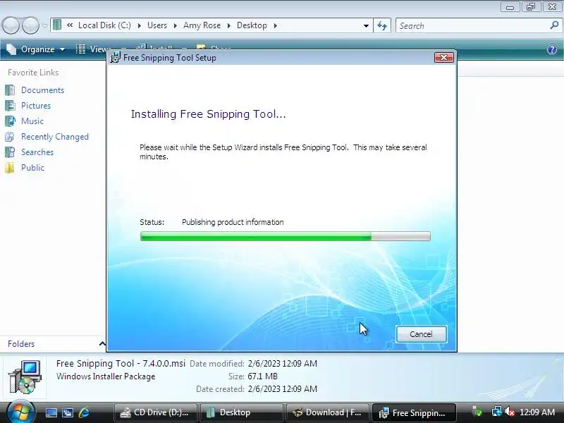Screen dimensions: 564x423
Task: Click the refresh button beside address bar
Action: pos(382,26)
